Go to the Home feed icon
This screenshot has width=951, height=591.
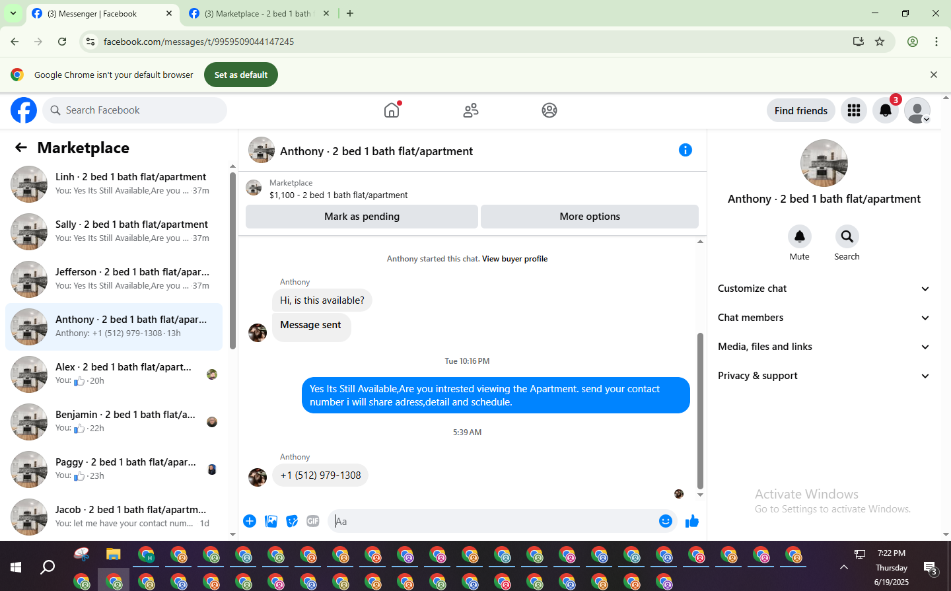tap(392, 110)
